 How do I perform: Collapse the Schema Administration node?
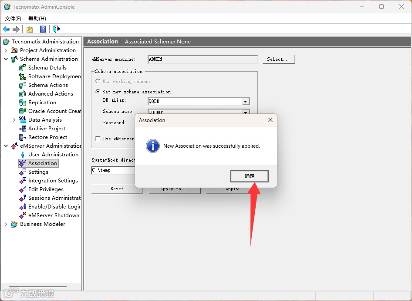(6, 59)
